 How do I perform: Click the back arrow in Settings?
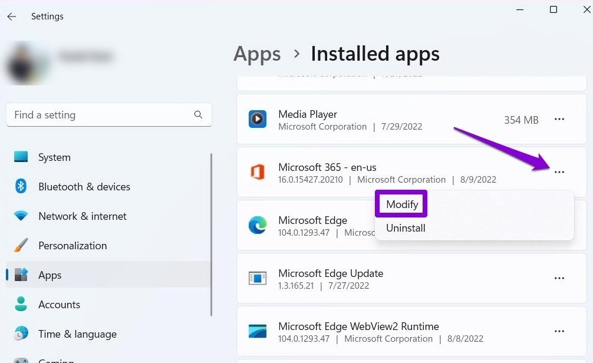(x=12, y=16)
